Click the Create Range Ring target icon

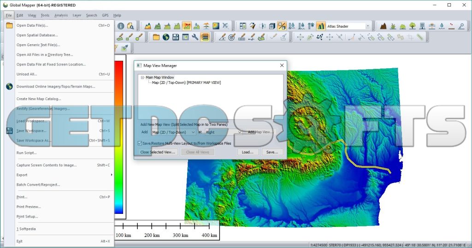[x=232, y=37]
